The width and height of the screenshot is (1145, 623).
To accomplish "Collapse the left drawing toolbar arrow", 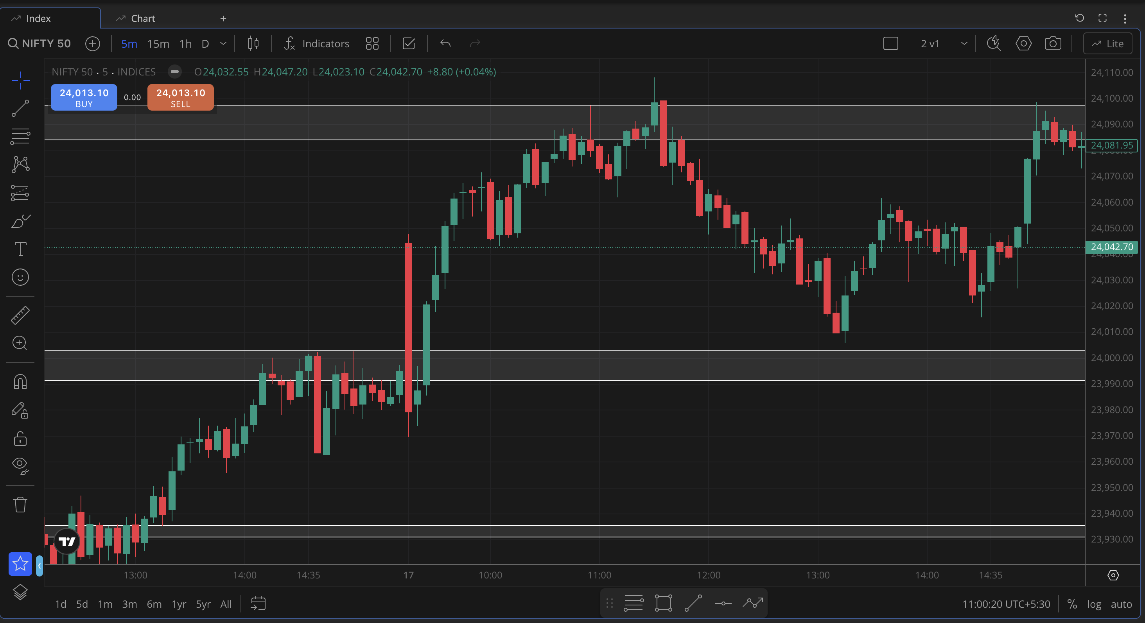I will [39, 566].
